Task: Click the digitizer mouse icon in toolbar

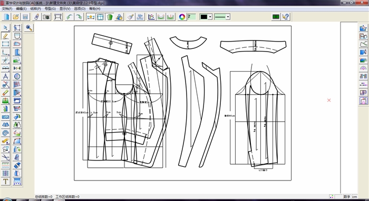Action: 37,17
